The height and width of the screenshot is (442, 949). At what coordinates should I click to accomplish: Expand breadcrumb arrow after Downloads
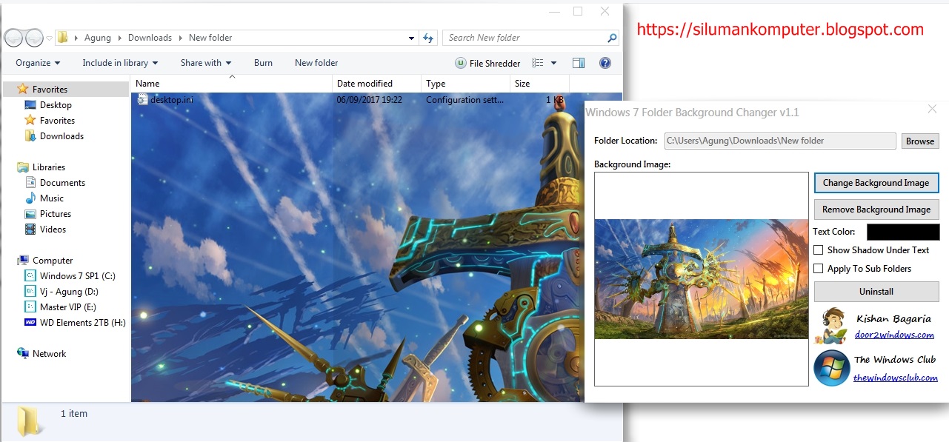[x=180, y=38]
